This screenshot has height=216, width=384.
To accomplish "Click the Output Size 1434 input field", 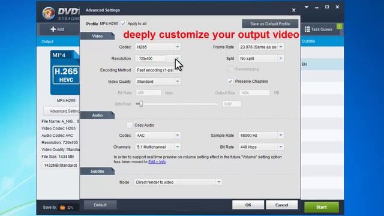I will [x=254, y=93].
